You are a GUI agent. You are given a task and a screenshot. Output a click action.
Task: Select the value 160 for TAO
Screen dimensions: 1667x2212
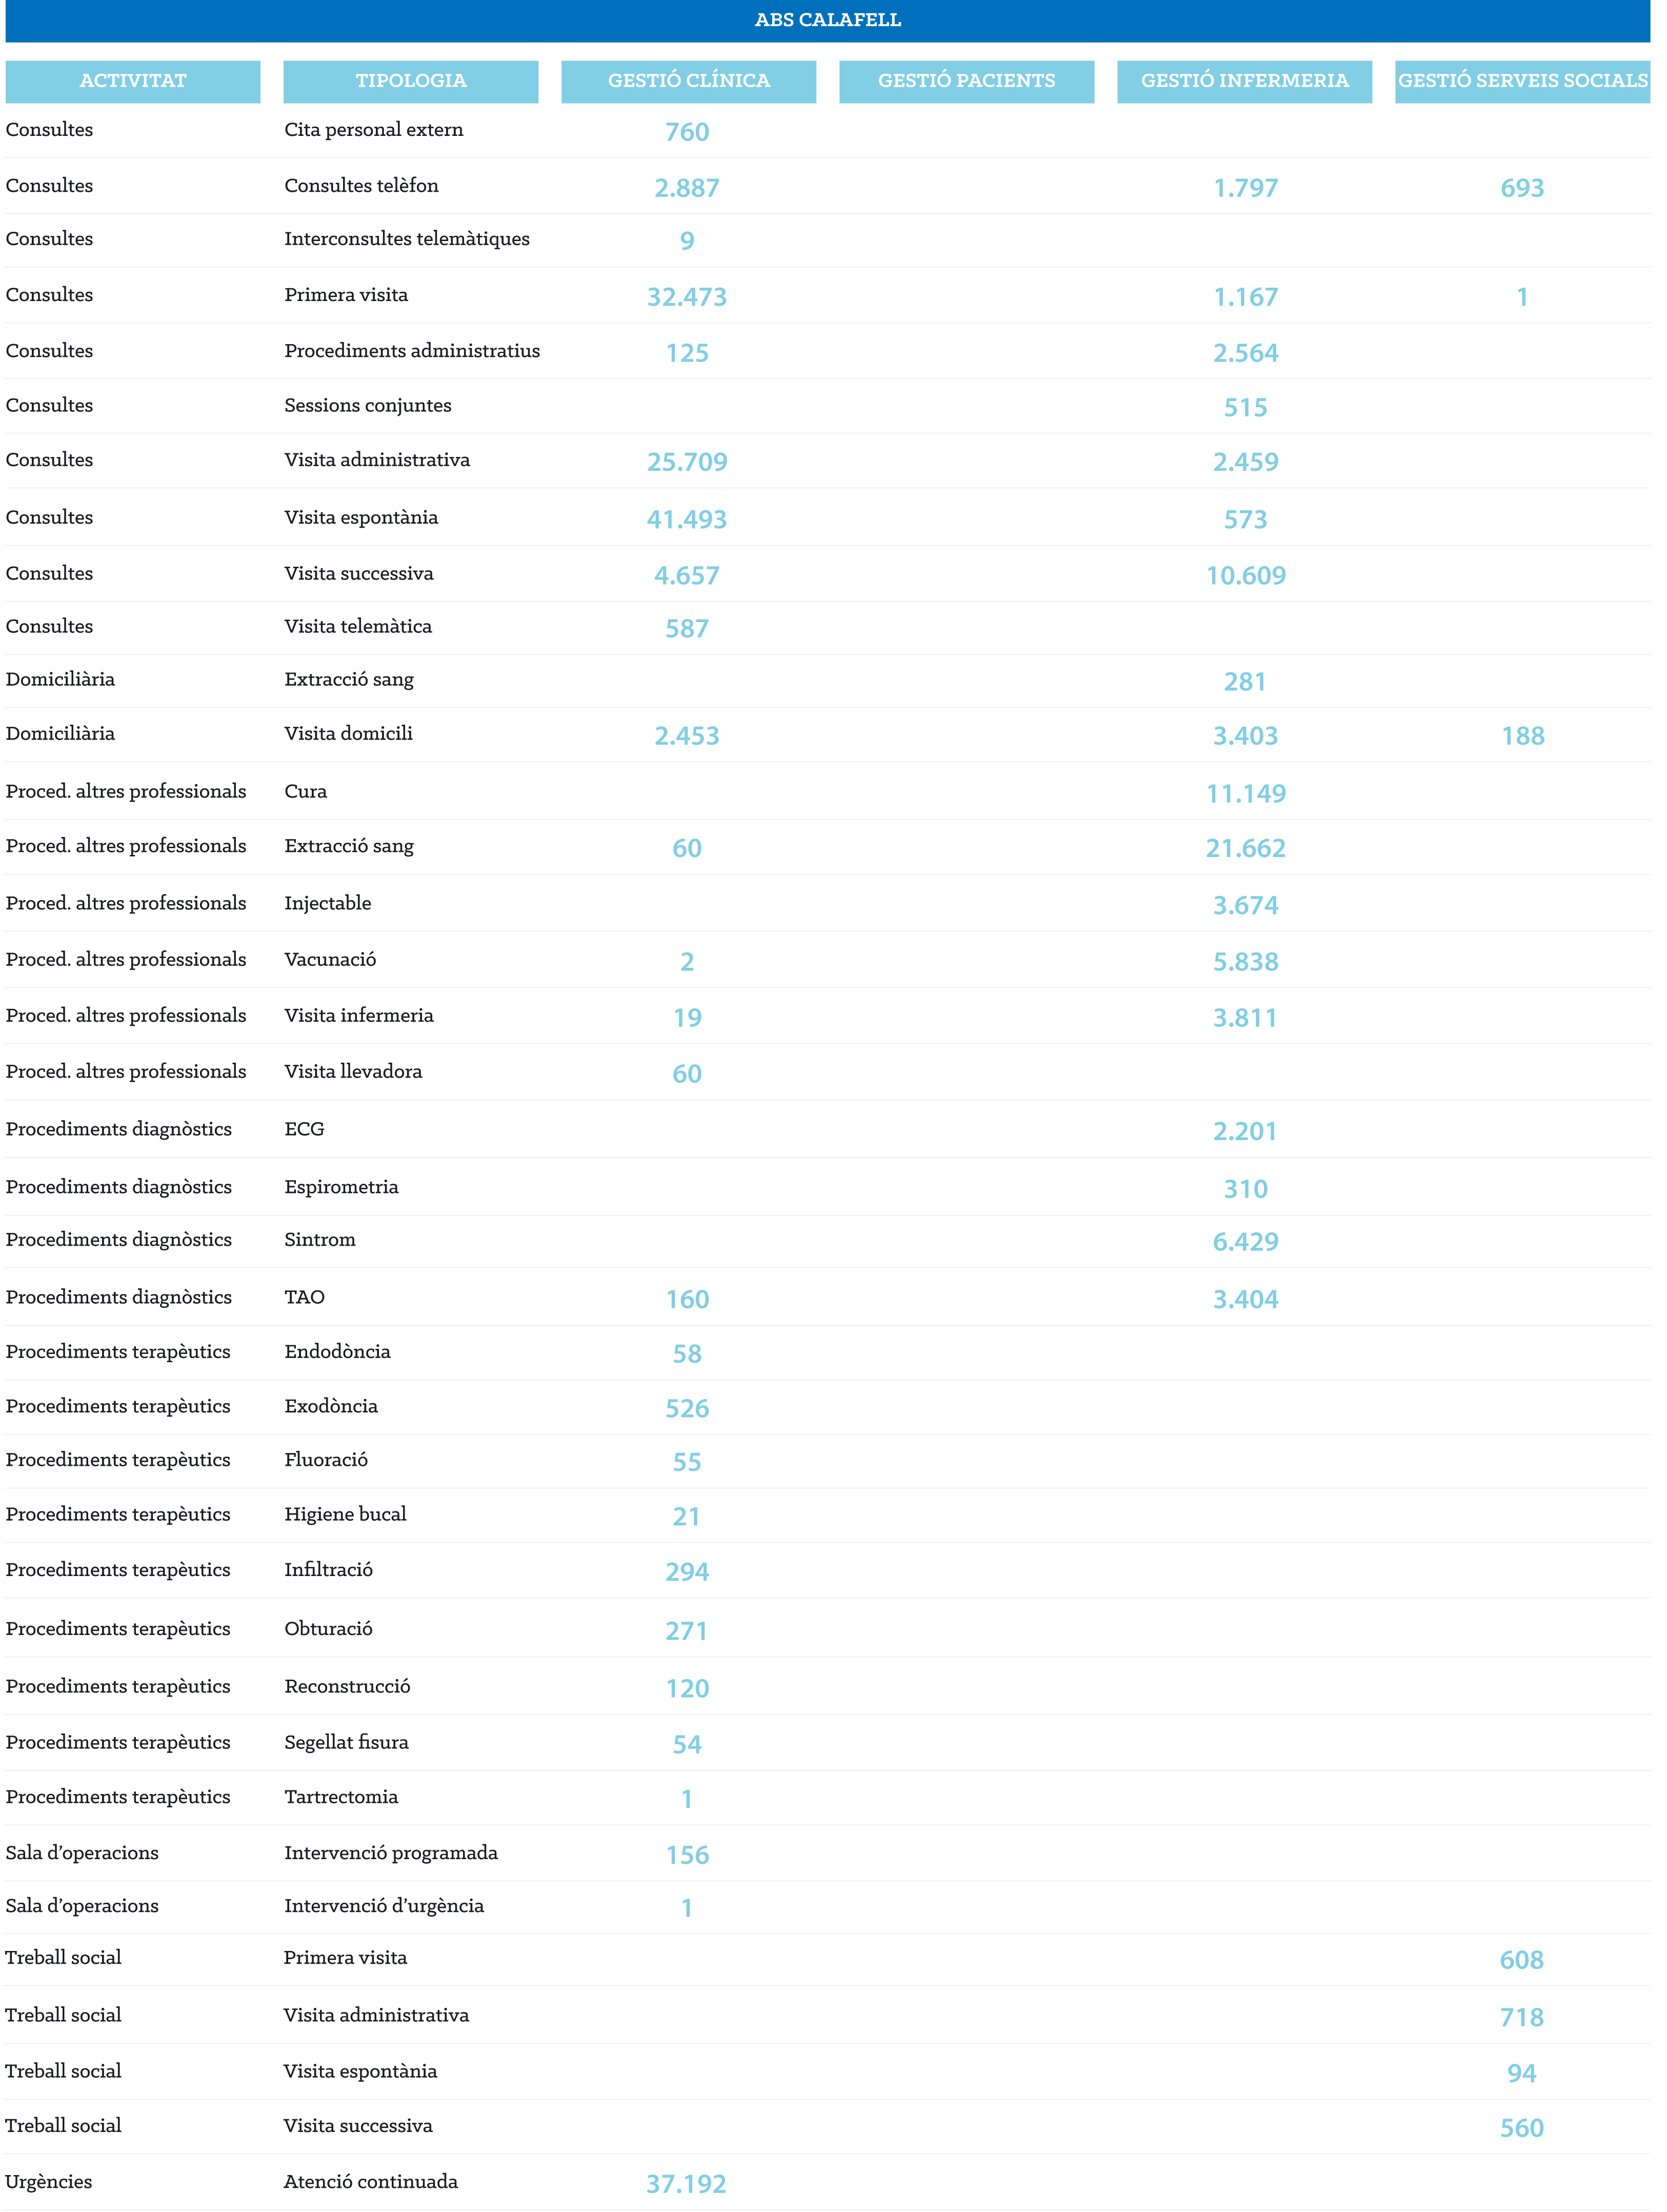click(x=687, y=1300)
